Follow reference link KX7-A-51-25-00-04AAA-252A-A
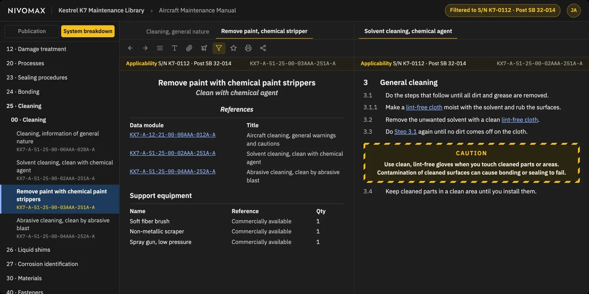 [x=173, y=172]
